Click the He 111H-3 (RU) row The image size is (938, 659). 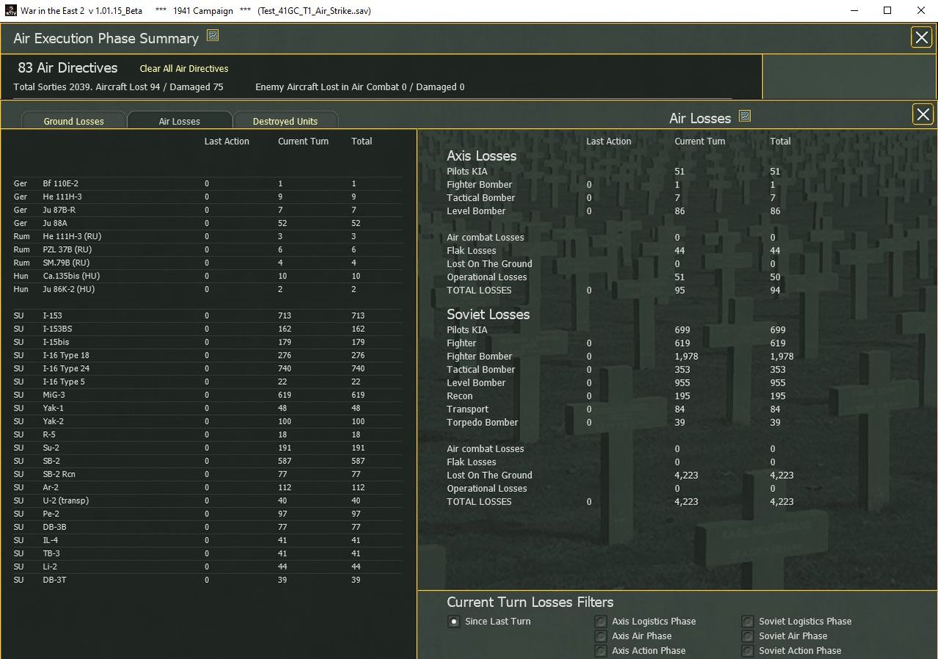pyautogui.click(x=208, y=237)
